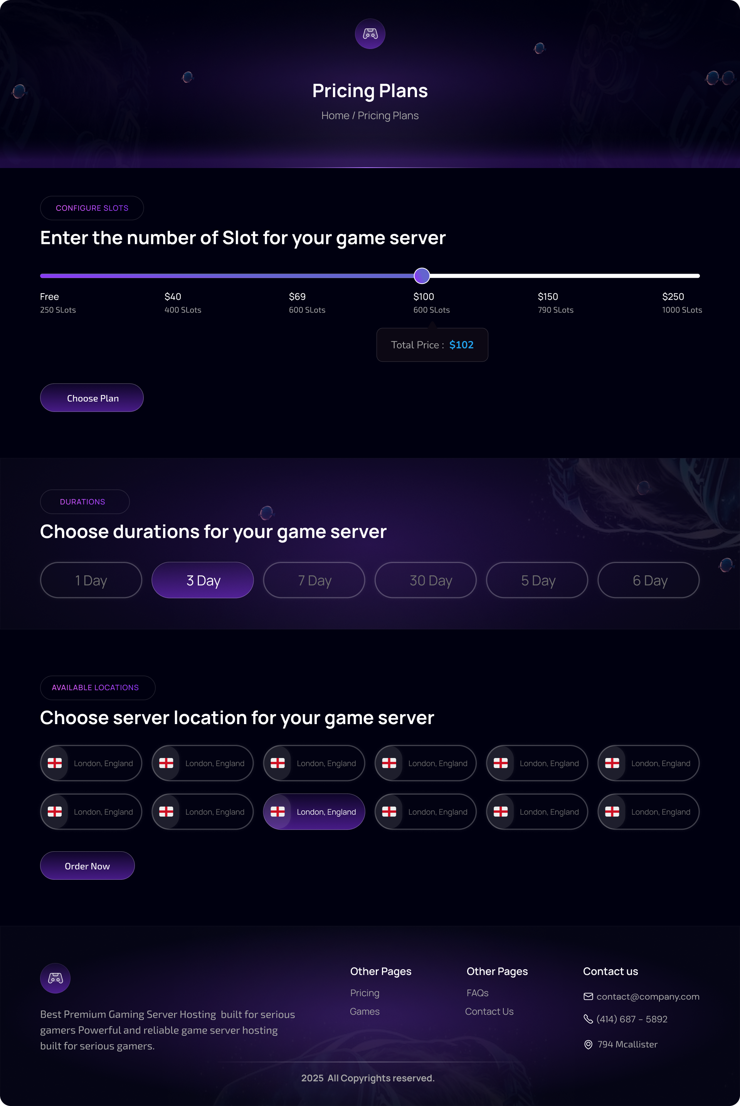The height and width of the screenshot is (1106, 740).
Task: Click the England flag on the selected location
Action: click(x=277, y=812)
